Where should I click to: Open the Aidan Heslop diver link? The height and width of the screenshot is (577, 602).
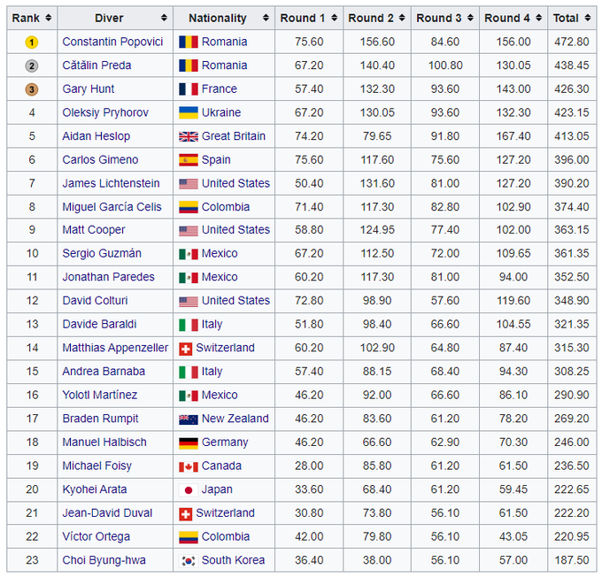click(x=96, y=136)
